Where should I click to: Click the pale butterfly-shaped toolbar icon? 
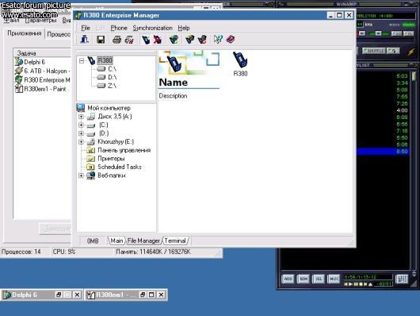[x=218, y=40]
